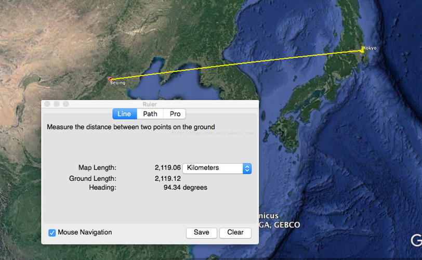422x260 pixels.
Task: Click the Heading value 94.34 degrees
Action: tap(185, 187)
